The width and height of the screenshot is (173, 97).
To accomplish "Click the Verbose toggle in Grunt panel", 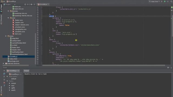I will (x=4, y=80).
